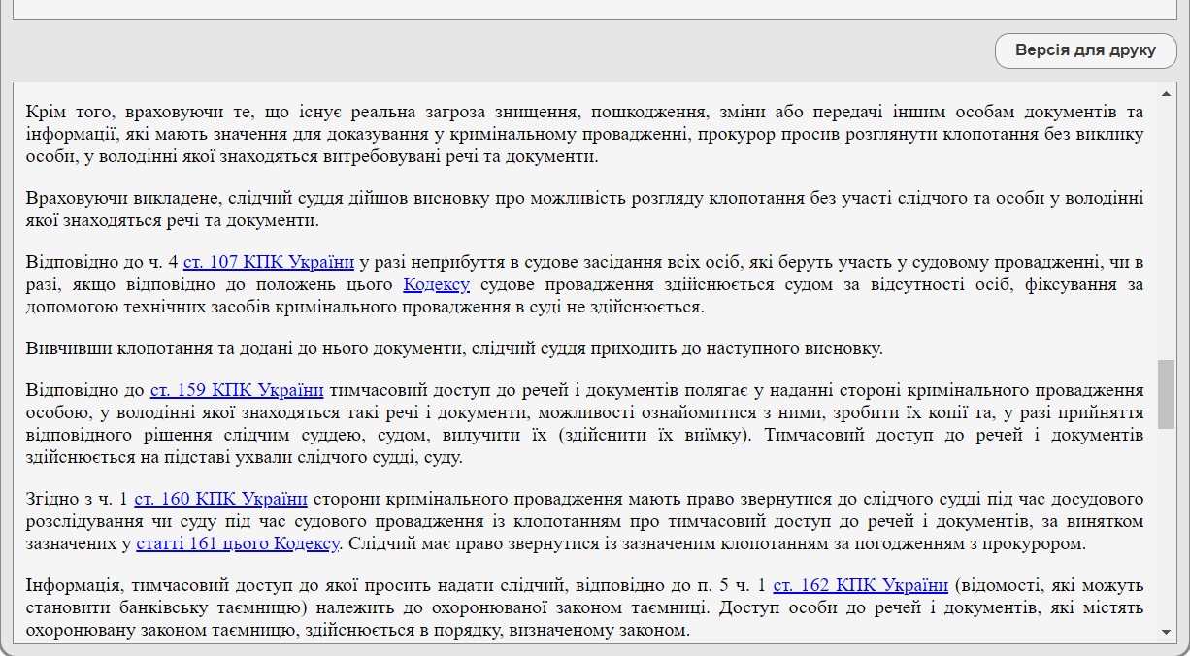Follow the 'Кодексу' hyperlink
Image resolution: width=1190 pixels, height=656 pixels.
[436, 284]
